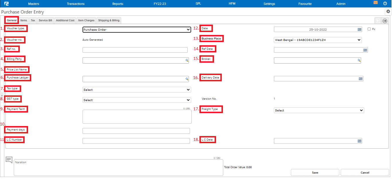This screenshot has height=179, width=392.
Task: Open the Business Place dropdown
Action: tap(317, 40)
